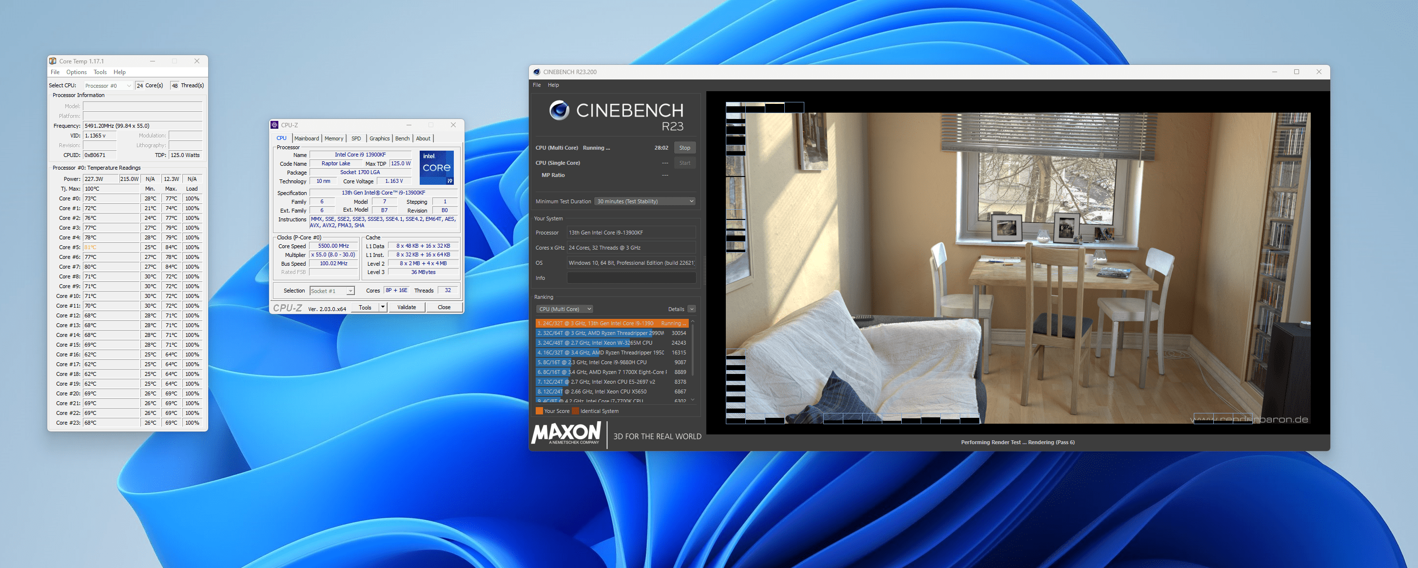1418x568 pixels.
Task: Click the Cores 8P + 16E field
Action: (396, 291)
